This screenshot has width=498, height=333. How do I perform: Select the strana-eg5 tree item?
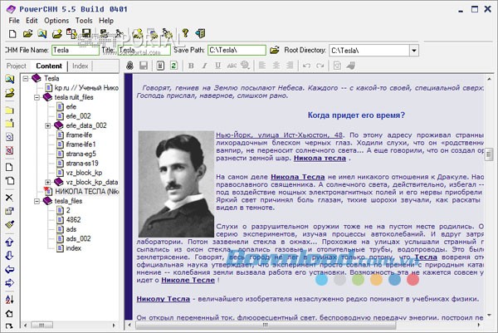coord(81,154)
